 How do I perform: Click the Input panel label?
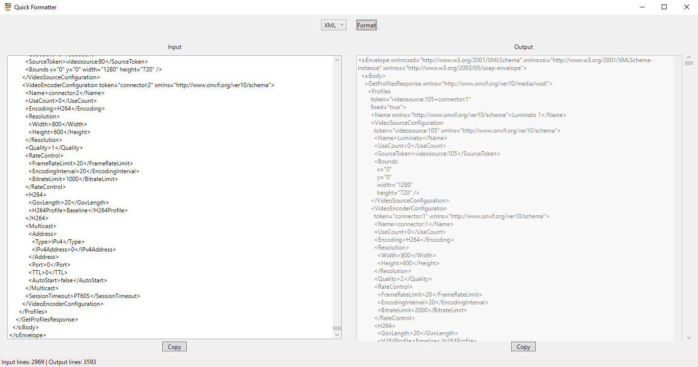click(x=174, y=47)
